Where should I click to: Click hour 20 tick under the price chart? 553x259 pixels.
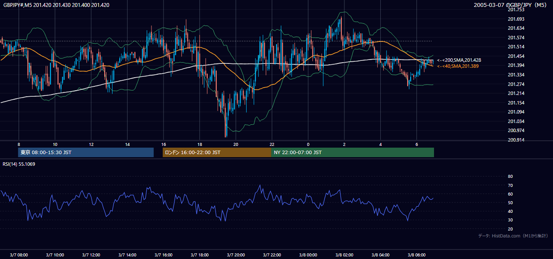point(236,144)
